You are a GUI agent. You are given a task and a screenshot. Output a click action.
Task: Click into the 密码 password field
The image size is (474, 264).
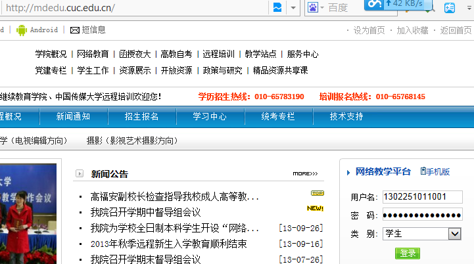422,215
